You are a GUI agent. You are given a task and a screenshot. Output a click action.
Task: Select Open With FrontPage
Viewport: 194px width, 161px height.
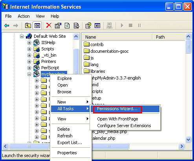click(x=125, y=119)
